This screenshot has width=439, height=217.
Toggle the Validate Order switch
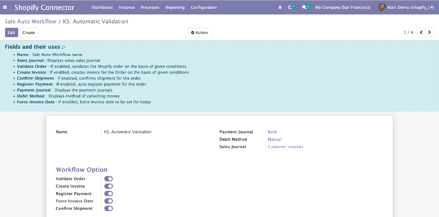pyautogui.click(x=108, y=179)
